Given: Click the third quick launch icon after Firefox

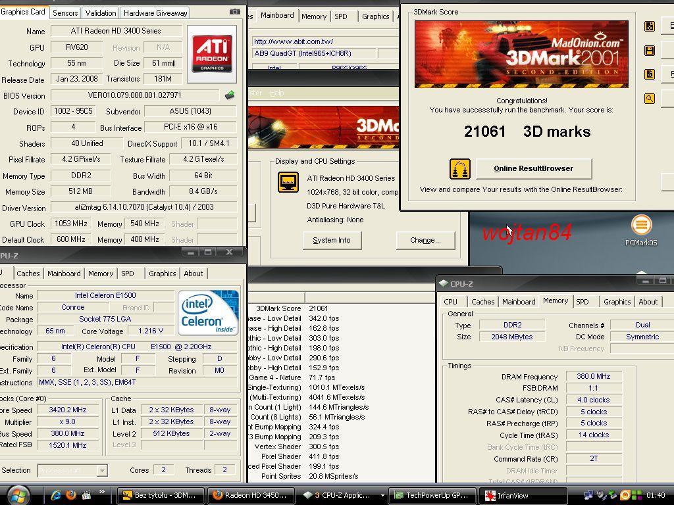Looking at the screenshot, I should tap(86, 495).
